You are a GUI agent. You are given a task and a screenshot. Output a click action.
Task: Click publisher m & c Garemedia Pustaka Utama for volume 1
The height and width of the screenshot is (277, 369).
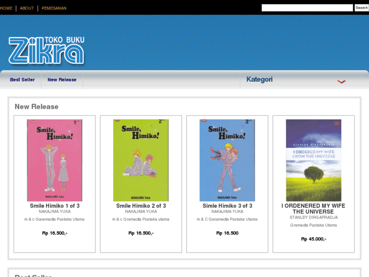(x=54, y=219)
